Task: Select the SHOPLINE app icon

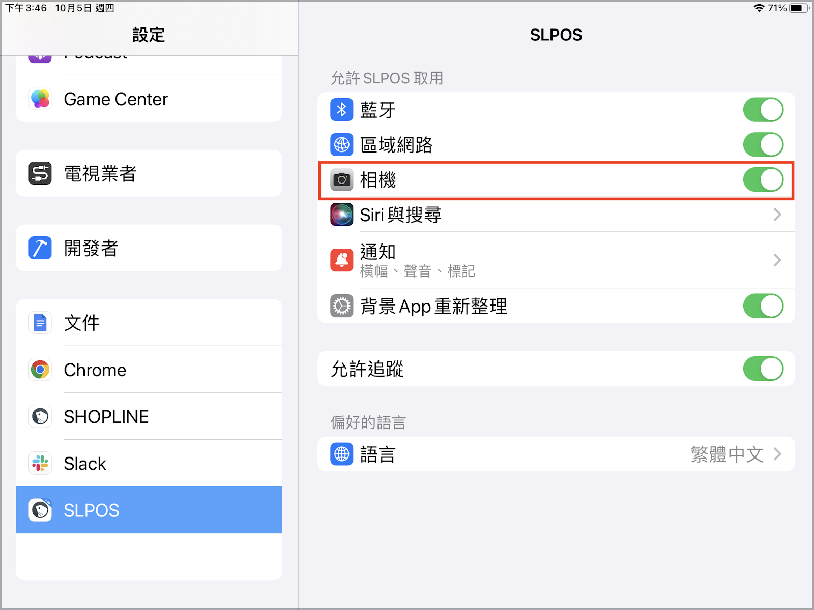Action: pos(40,416)
